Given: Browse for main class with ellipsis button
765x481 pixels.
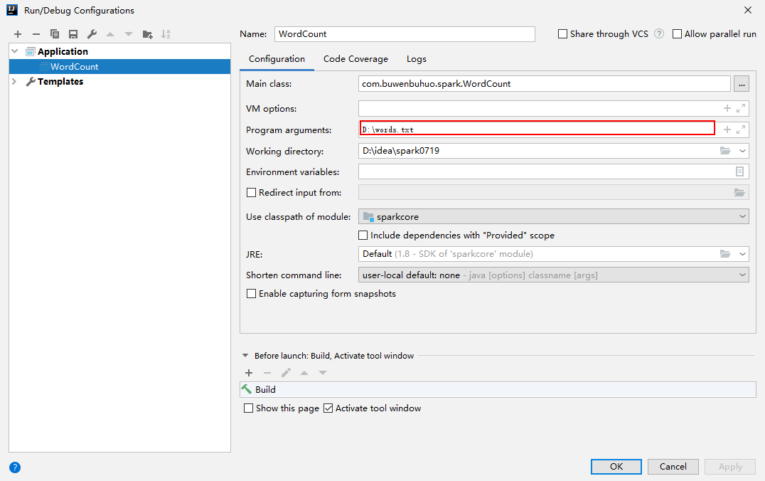Looking at the screenshot, I should tap(742, 84).
